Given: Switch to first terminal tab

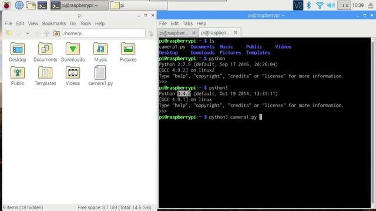Looking at the screenshot, I should pos(177,33).
